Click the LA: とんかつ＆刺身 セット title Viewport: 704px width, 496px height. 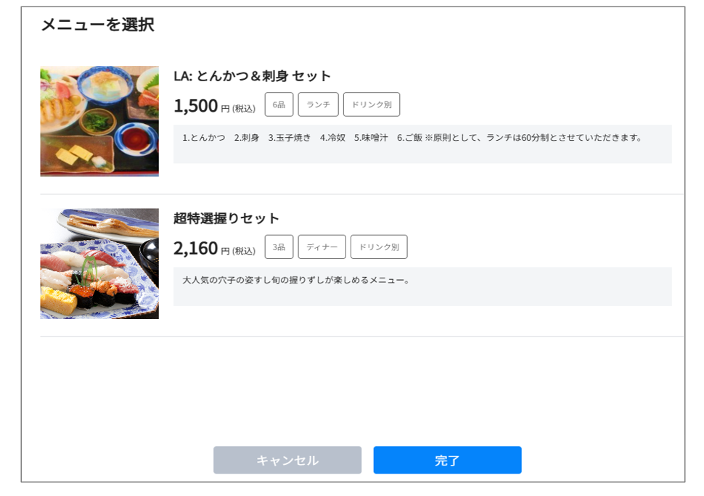coord(252,76)
